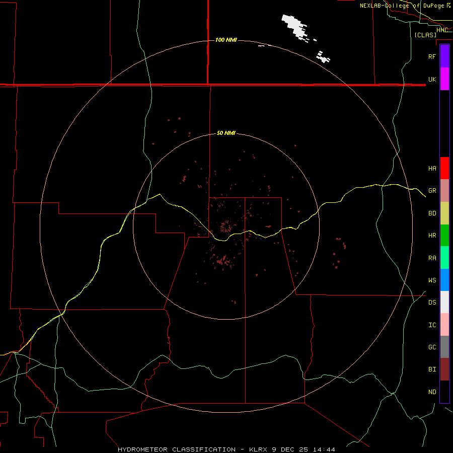Click the small white echo near 100 NMI ring

[x=323, y=57]
